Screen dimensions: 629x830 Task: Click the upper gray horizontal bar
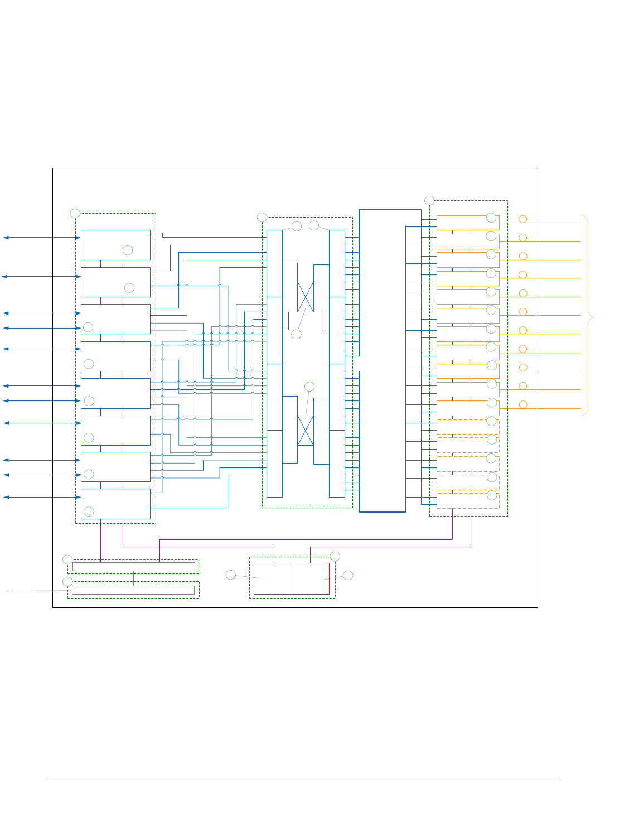tap(134, 567)
